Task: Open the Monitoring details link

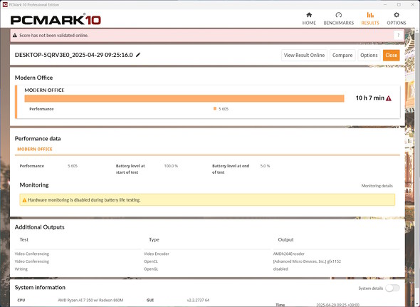Action: click(377, 186)
